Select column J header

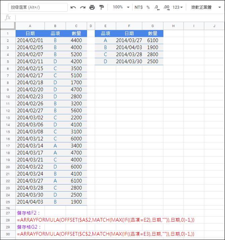point(214,26)
